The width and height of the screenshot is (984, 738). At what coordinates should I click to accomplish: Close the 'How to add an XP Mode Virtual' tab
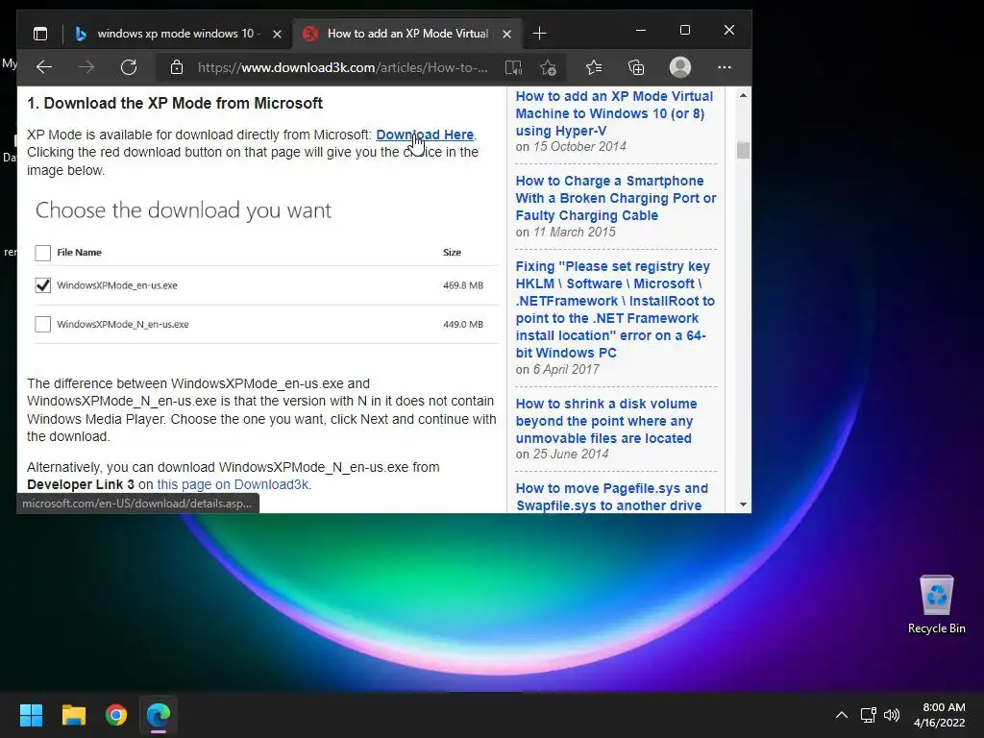[x=507, y=34]
